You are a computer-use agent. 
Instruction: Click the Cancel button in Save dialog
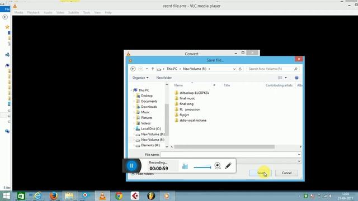(x=286, y=173)
